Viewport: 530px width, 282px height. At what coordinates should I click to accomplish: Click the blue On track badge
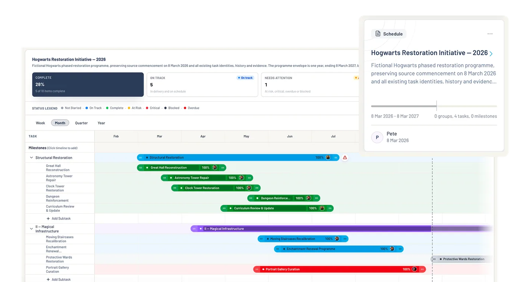(x=245, y=78)
